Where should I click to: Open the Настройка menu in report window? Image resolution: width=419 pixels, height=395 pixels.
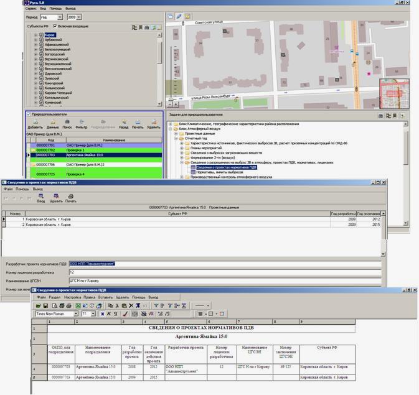(72, 297)
